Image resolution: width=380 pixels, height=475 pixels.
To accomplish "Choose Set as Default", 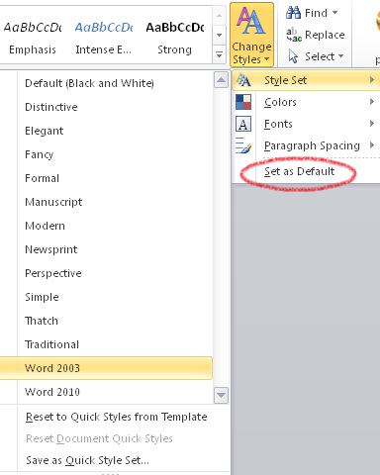I will pyautogui.click(x=299, y=171).
